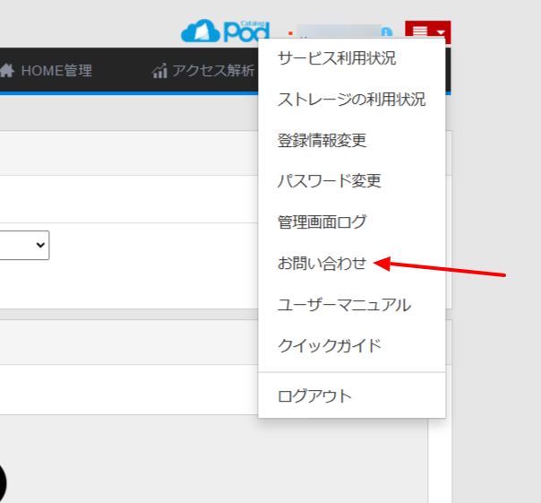Choose 登録情報変更 in the dropdown menu
The image size is (541, 503).
click(322, 141)
